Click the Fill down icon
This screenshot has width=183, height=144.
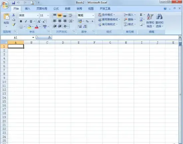tap(141, 20)
